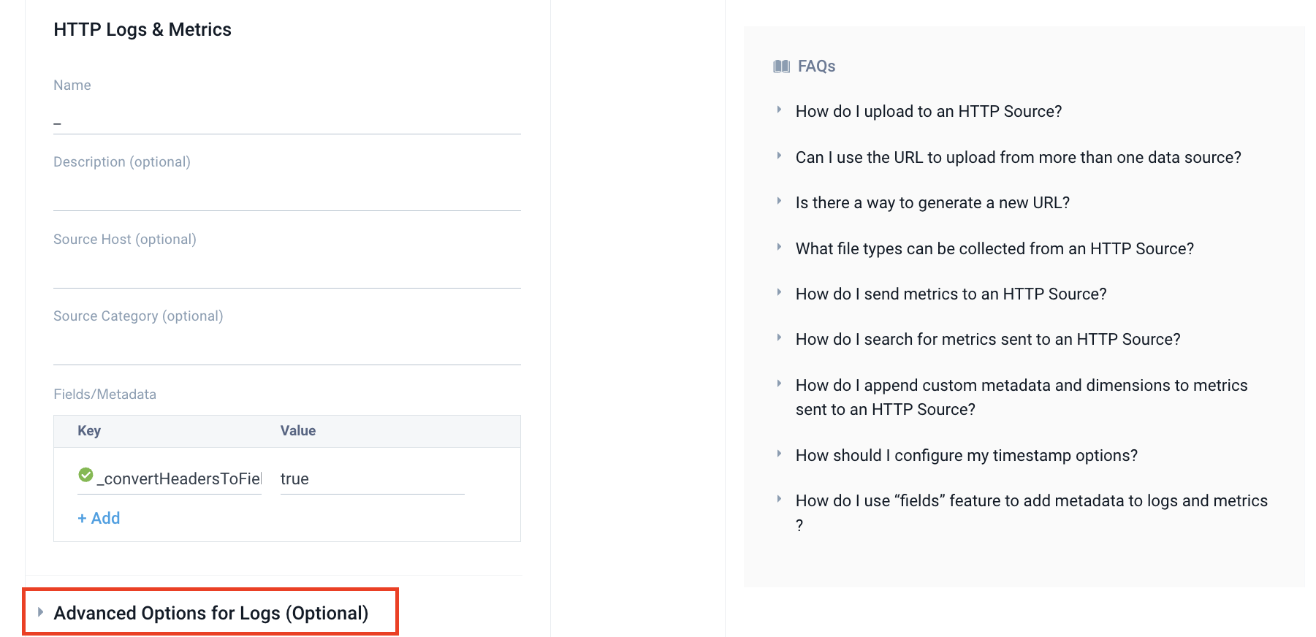The width and height of the screenshot is (1316, 637).
Task: Click the FAQs book icon
Action: [x=781, y=66]
